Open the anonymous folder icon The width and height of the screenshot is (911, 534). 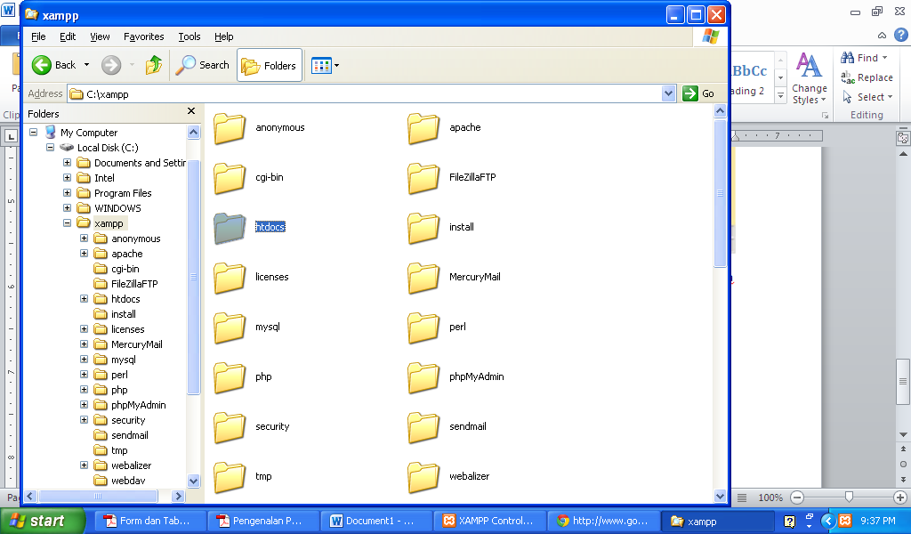[230, 128]
